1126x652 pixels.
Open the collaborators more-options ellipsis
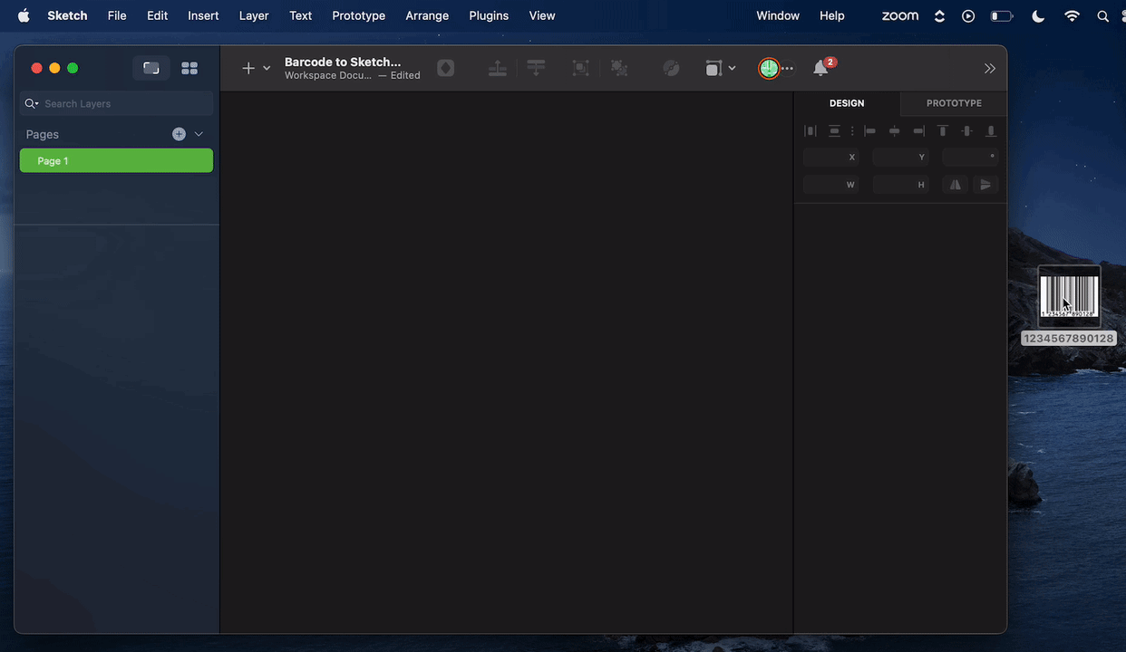[x=787, y=69]
